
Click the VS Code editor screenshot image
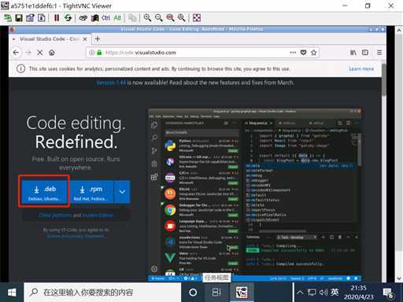coord(255,195)
